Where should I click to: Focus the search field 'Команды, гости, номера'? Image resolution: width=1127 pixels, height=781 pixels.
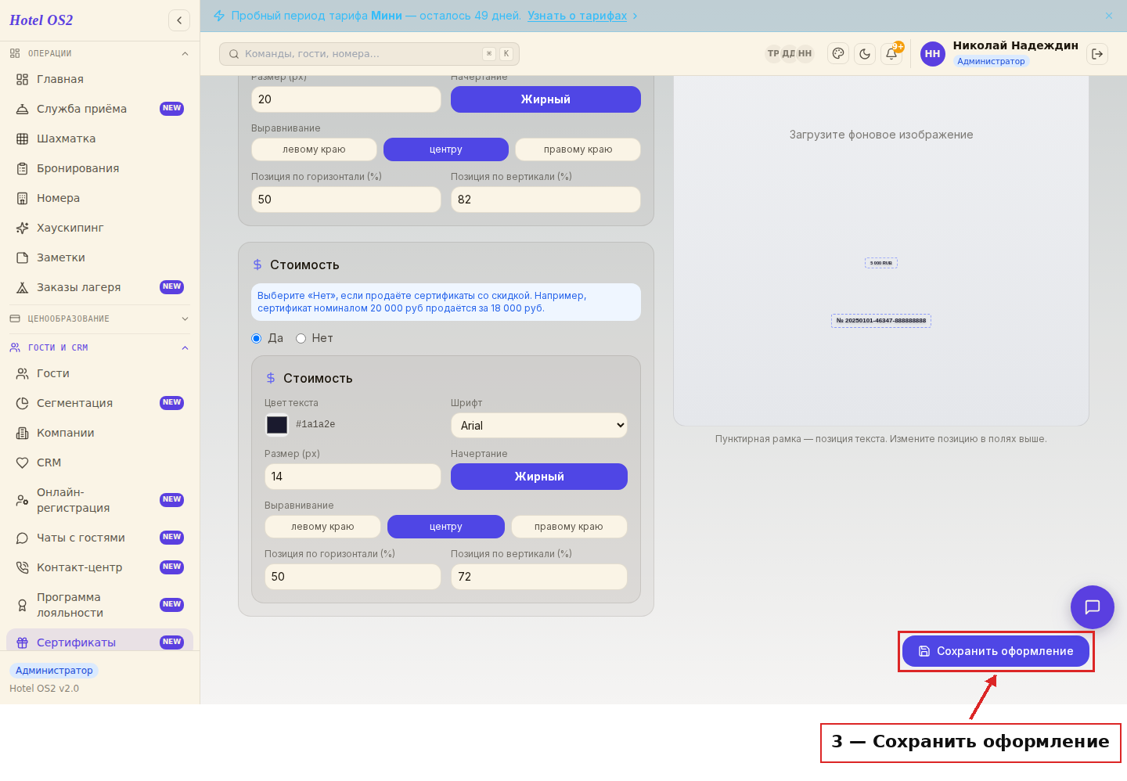369,54
